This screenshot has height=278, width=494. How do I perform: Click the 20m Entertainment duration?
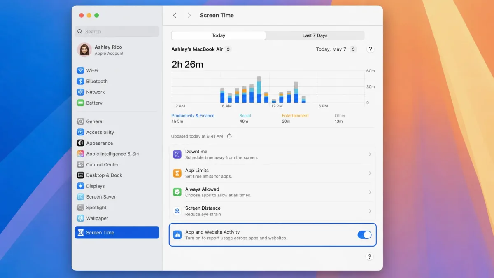tap(286, 121)
